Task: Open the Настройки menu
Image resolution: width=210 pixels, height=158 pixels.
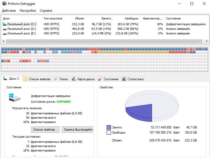Action: 27,11
